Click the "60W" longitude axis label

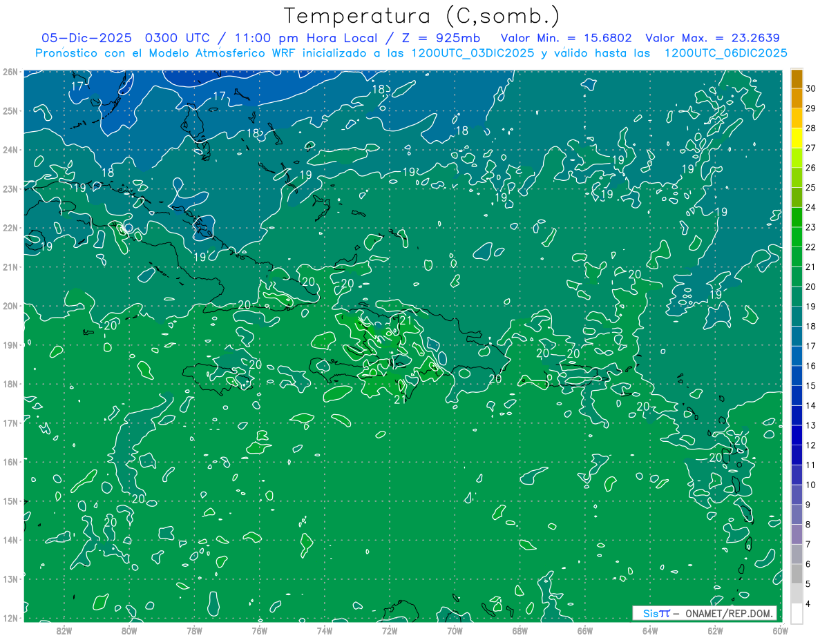pyautogui.click(x=780, y=630)
